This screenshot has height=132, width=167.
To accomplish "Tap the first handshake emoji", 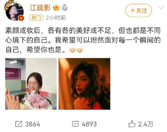I will (x=72, y=50).
